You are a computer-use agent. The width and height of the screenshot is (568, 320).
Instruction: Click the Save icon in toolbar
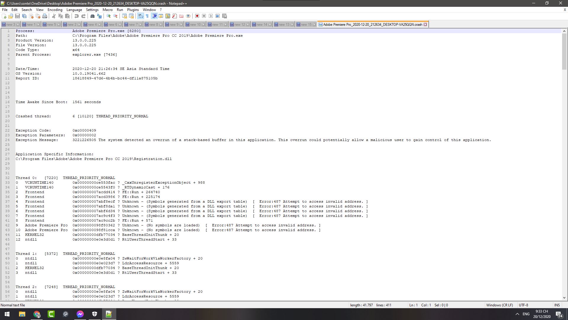[x=17, y=16]
